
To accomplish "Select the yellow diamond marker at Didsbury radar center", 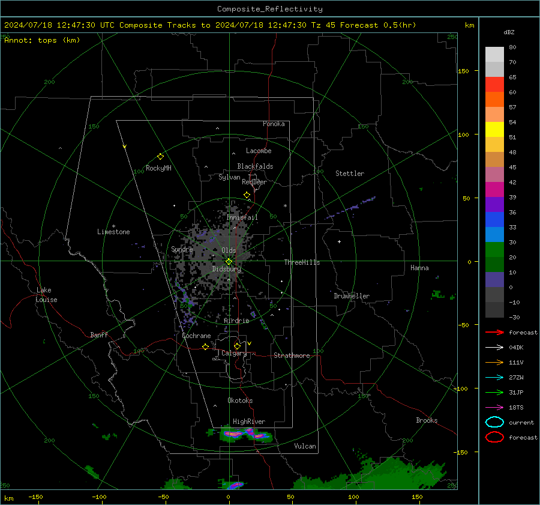I will [229, 262].
